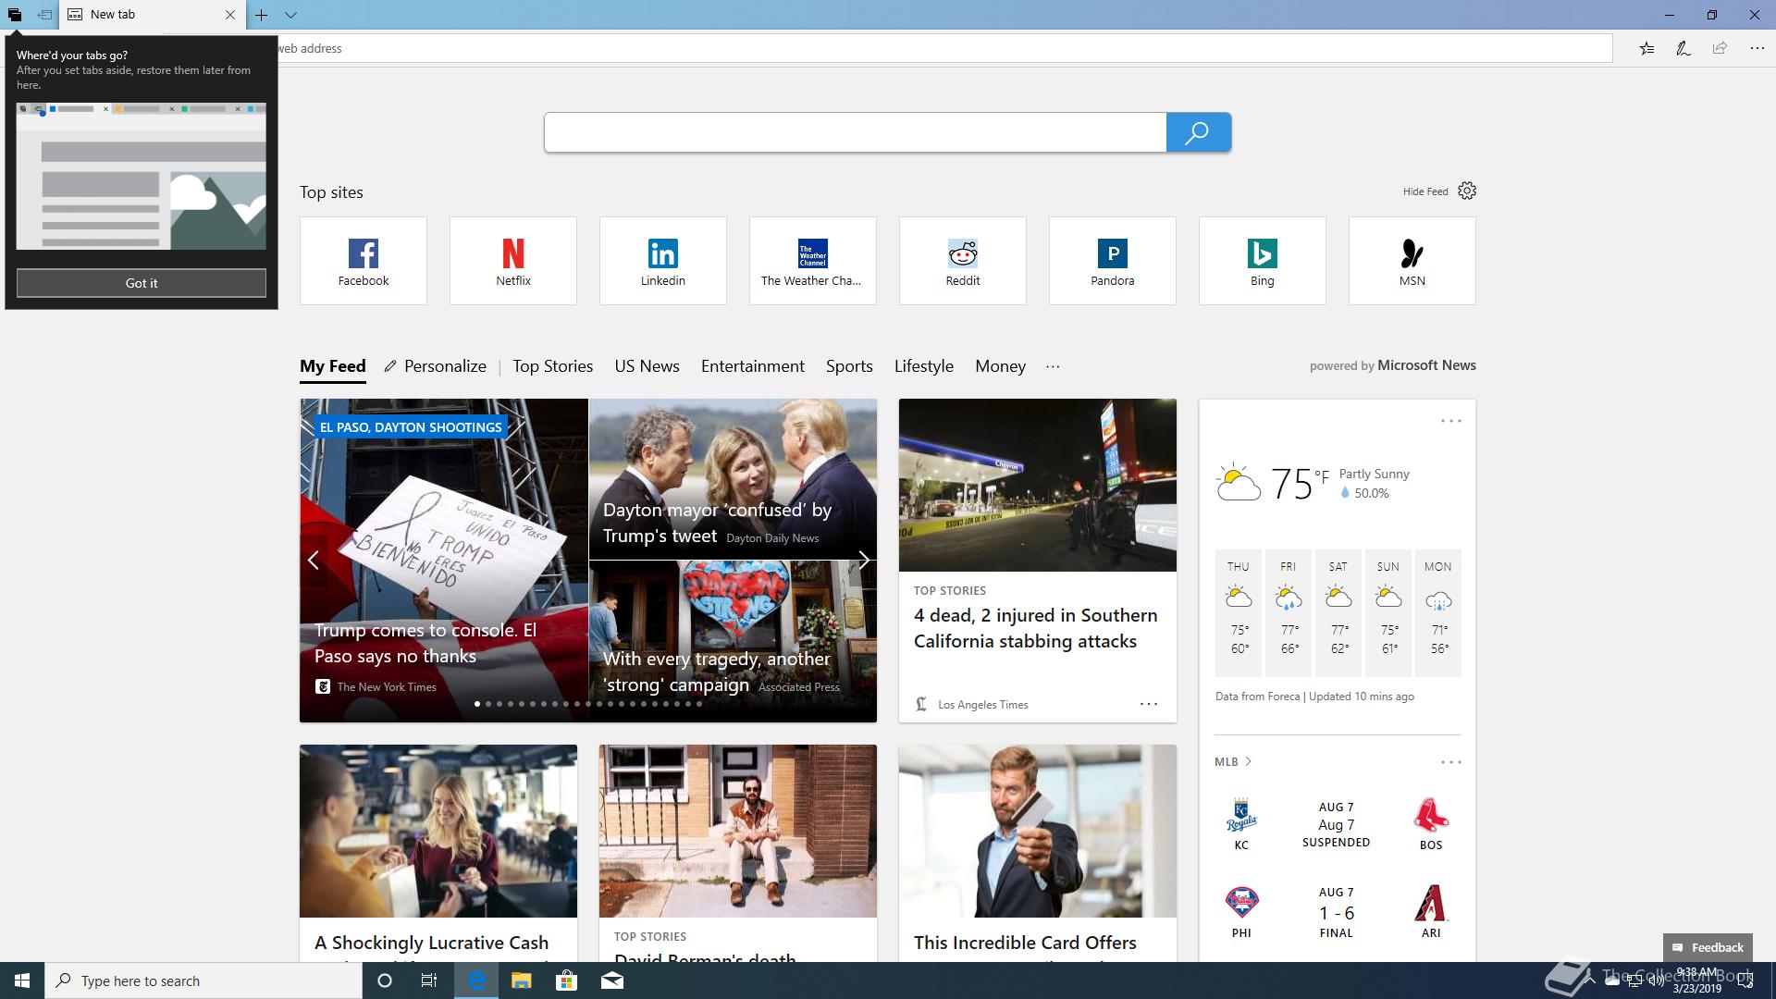Open Task View icon on taskbar
Screen dimensions: 1776x999
[x=429, y=980]
